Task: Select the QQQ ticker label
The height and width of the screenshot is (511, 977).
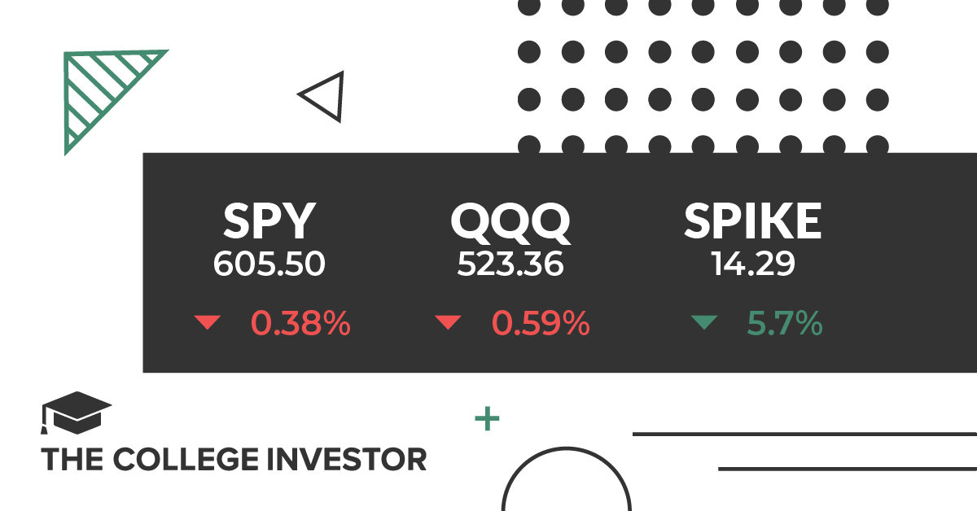Action: pyautogui.click(x=510, y=222)
